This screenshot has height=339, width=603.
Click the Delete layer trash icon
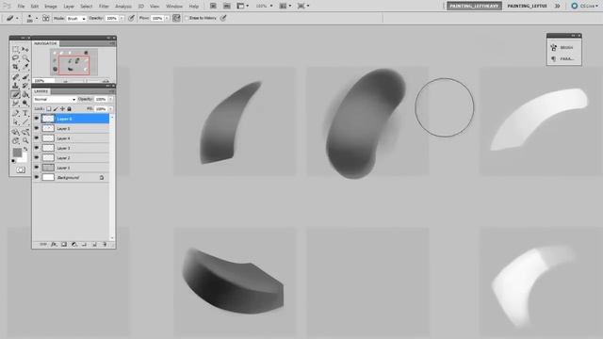click(x=105, y=245)
